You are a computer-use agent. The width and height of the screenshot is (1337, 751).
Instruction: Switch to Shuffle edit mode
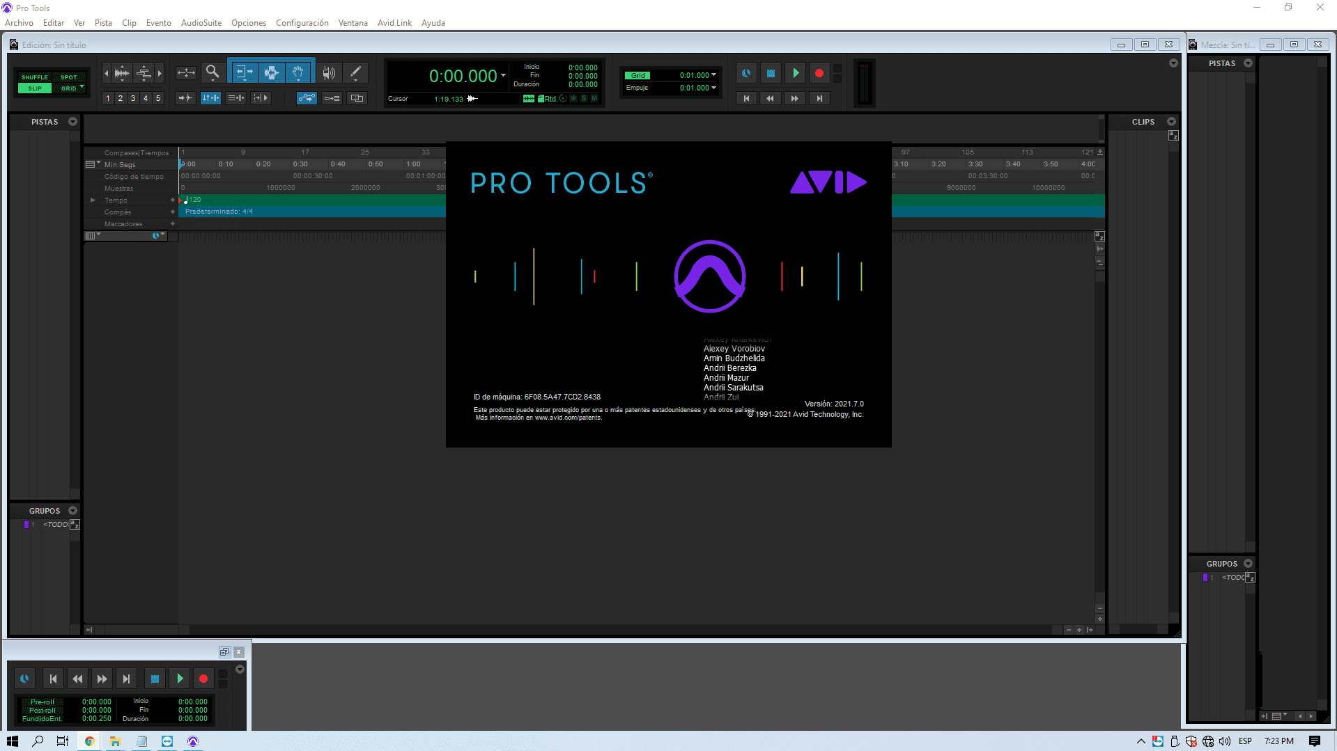click(33, 77)
